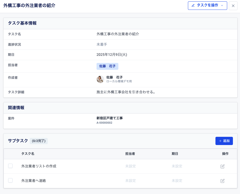The height and width of the screenshot is (194, 240).
Task: Click the 0/2完了 completion indicator badge
Action: tap(38, 141)
